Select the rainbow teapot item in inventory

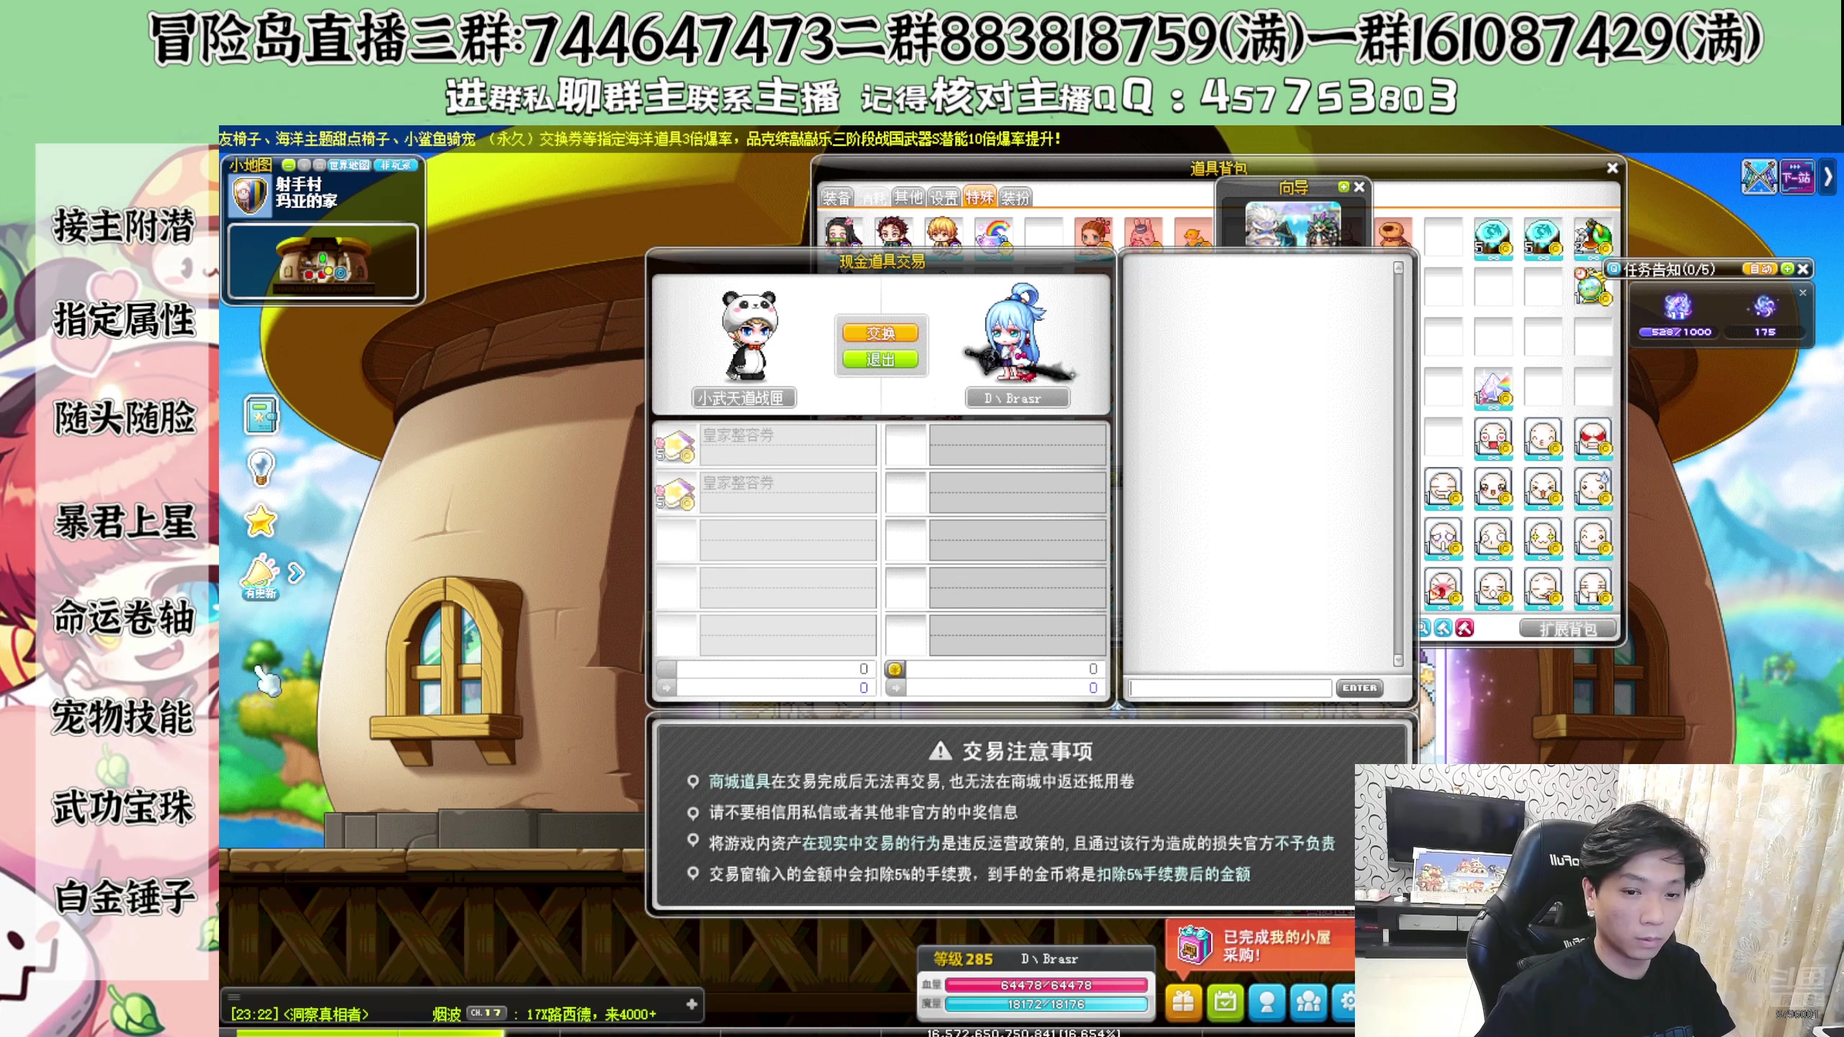993,236
